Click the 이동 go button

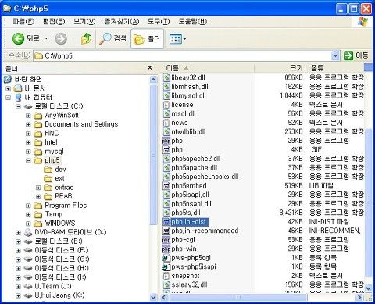356,55
